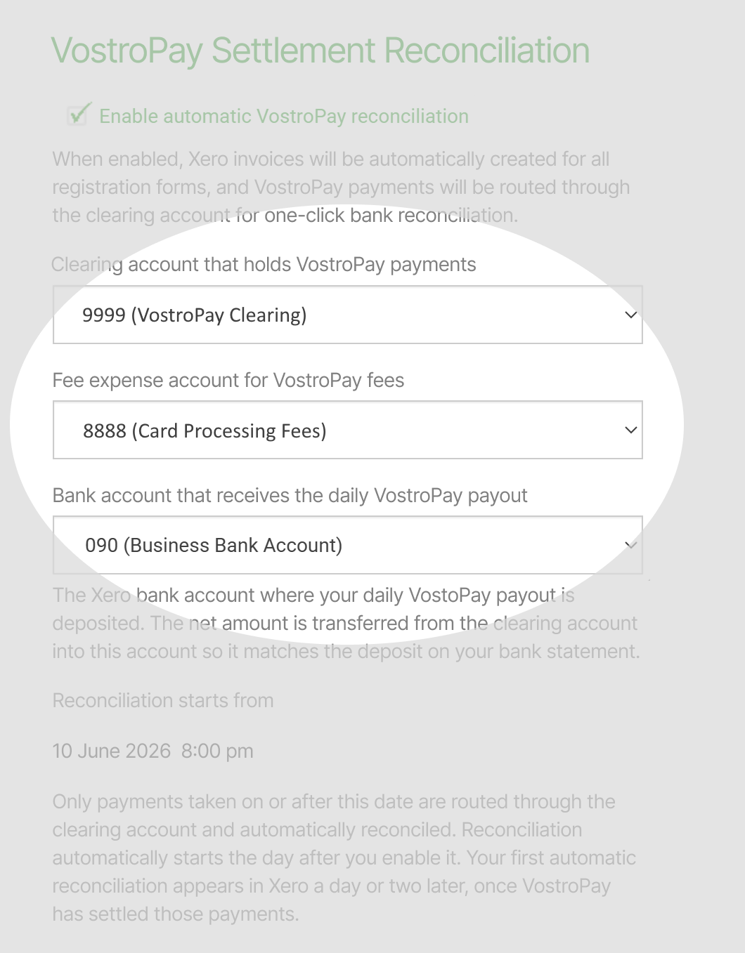This screenshot has height=953, width=745.
Task: Click the 'When enabled, Xero invoices' description paragraph
Action: (341, 188)
